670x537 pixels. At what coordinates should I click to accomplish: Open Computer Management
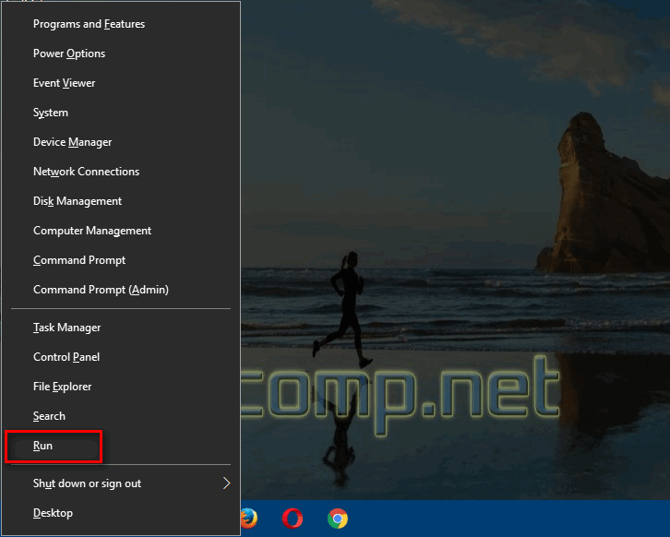coord(121,231)
